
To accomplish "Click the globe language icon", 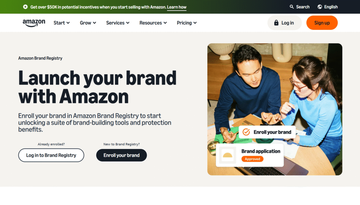I will (x=320, y=7).
